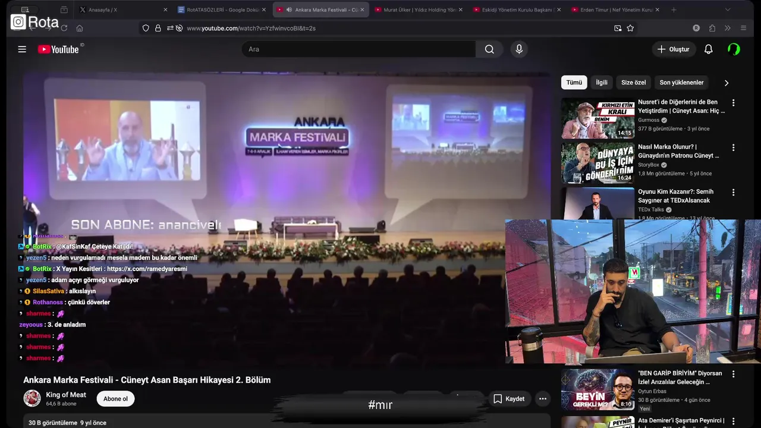Viewport: 761px width, 428px height.
Task: Click the search magnifier button
Action: click(x=489, y=49)
